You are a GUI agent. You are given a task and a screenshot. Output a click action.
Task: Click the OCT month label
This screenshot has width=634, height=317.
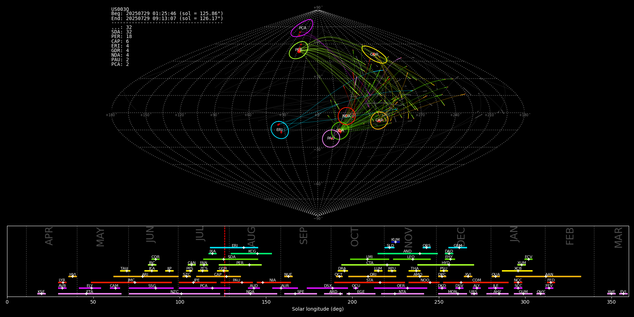tap(355, 237)
